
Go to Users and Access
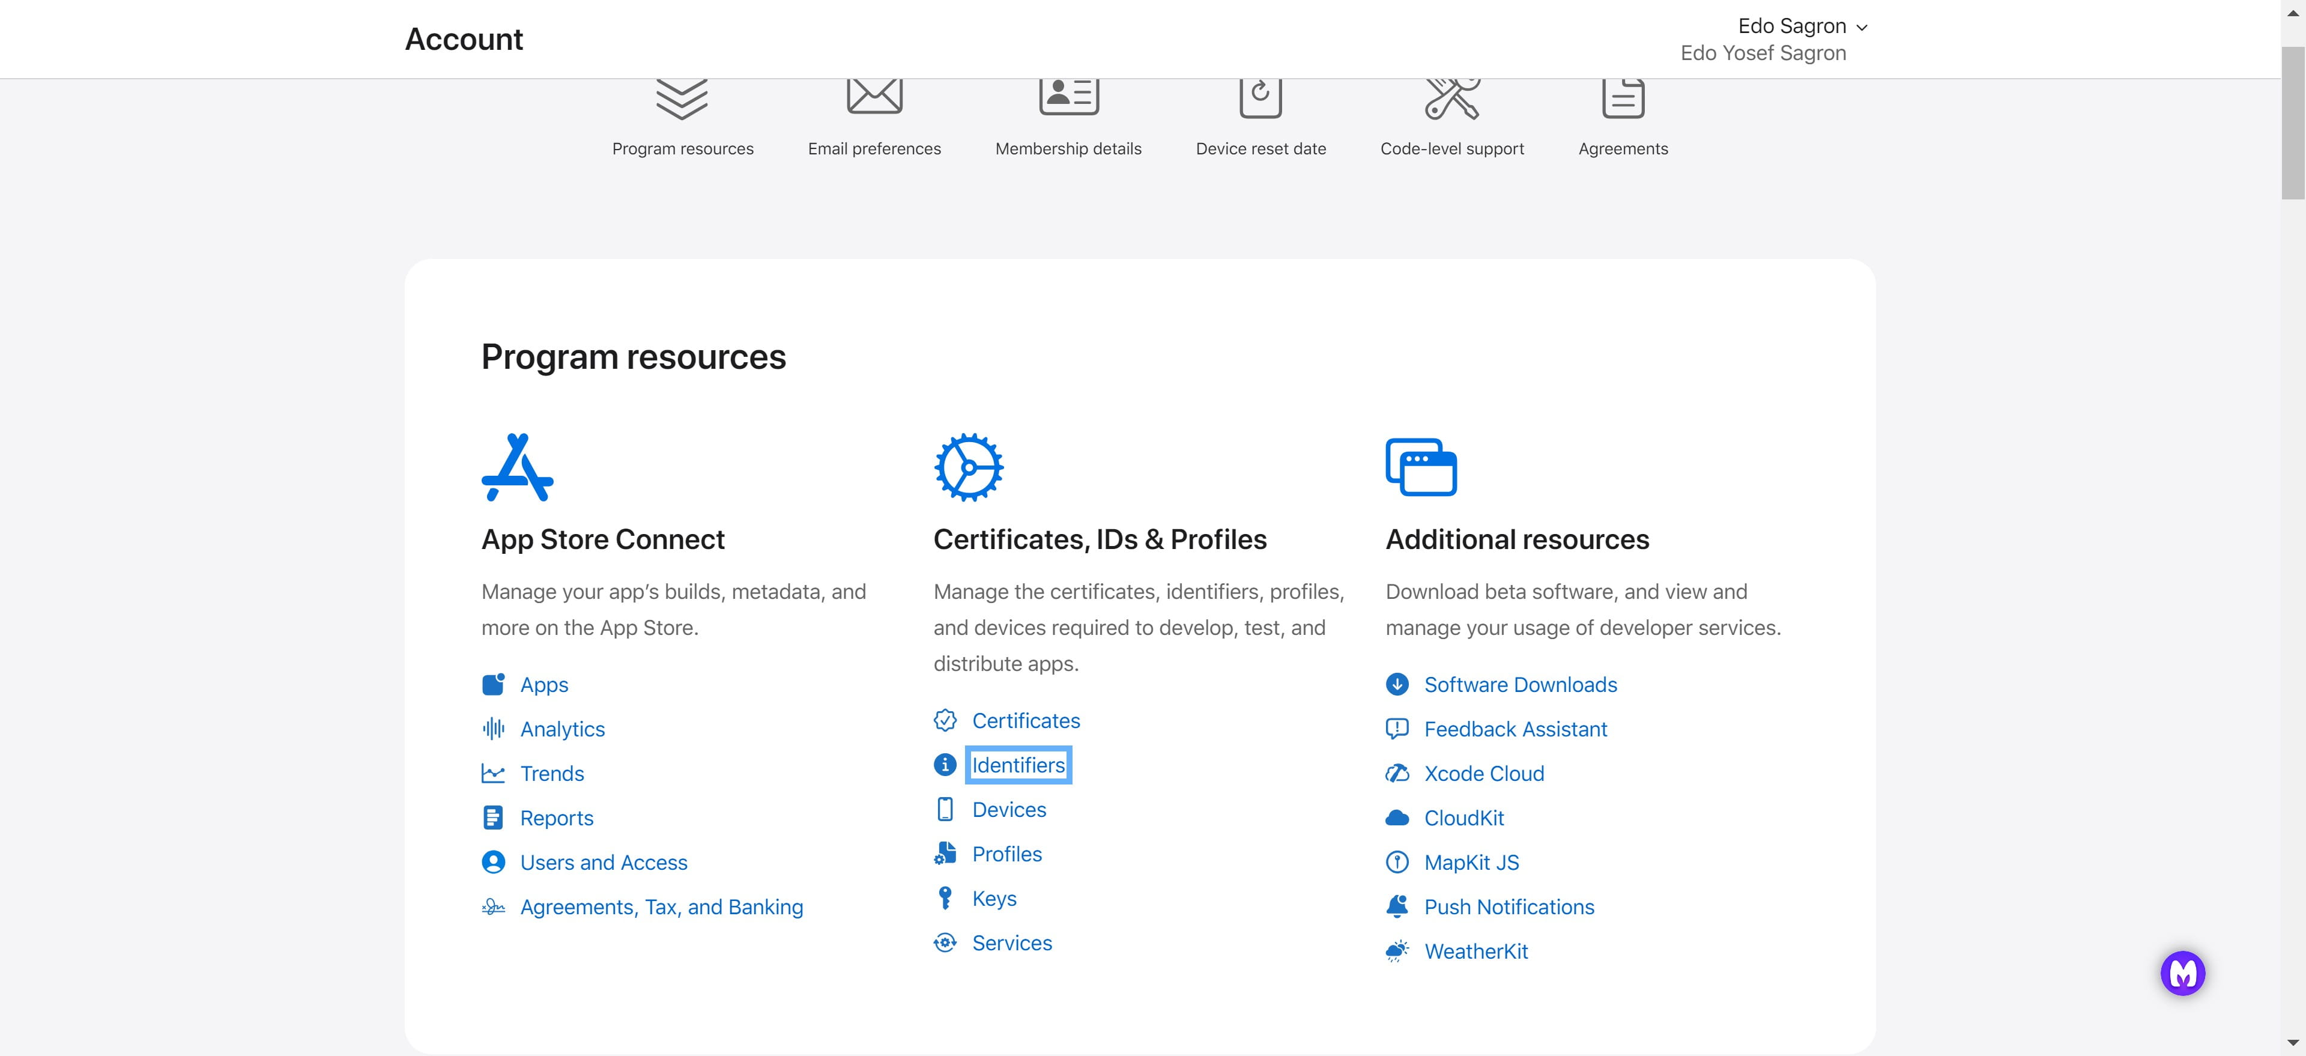tap(604, 863)
